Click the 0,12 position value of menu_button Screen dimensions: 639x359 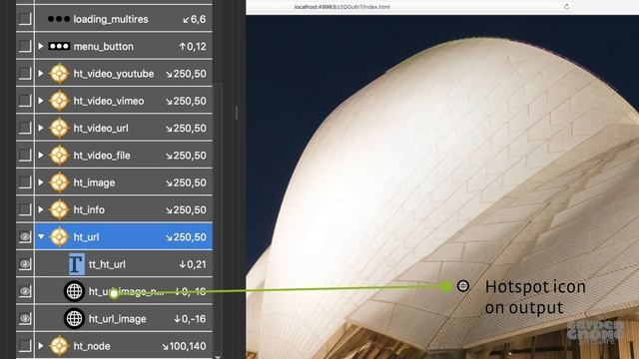click(x=193, y=47)
